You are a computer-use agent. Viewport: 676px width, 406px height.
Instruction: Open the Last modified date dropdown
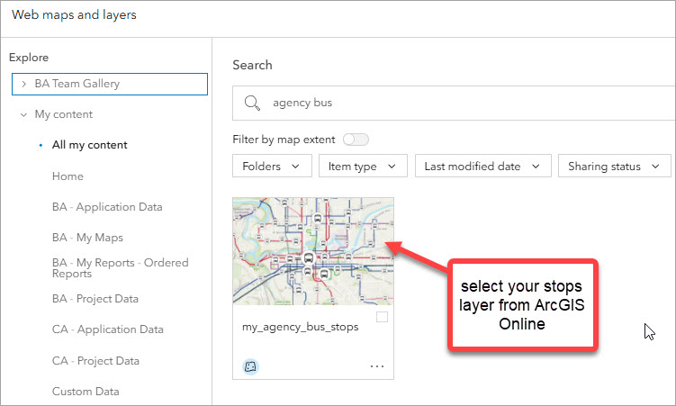(482, 166)
